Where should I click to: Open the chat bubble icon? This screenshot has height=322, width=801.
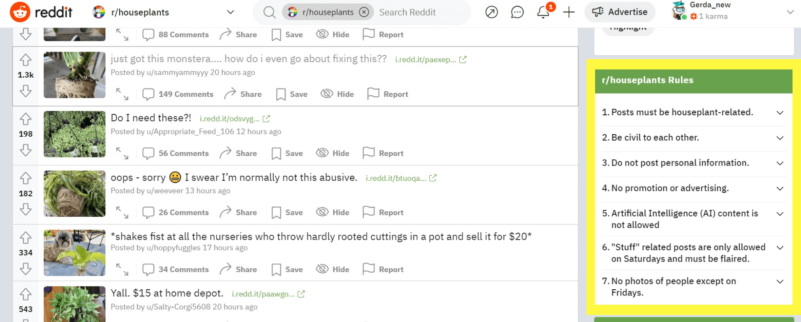[517, 12]
